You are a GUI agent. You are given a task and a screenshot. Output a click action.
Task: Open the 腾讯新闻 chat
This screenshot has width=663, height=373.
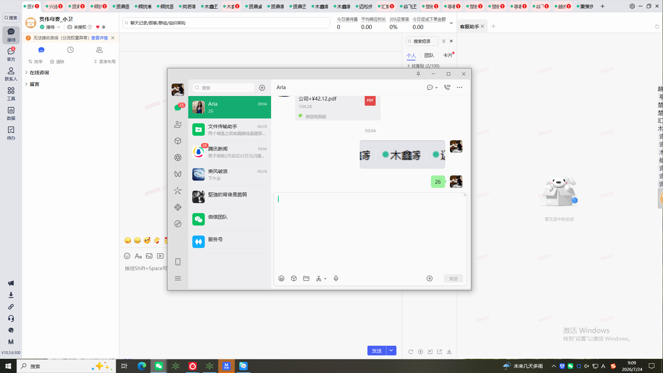pos(230,152)
